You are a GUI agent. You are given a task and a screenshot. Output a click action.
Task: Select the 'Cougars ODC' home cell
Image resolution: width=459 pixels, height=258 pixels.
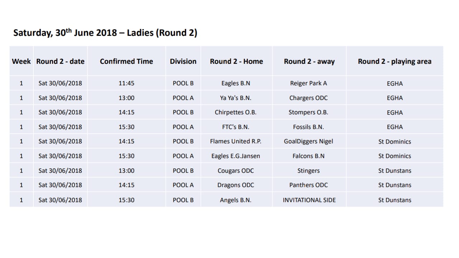[236, 171]
